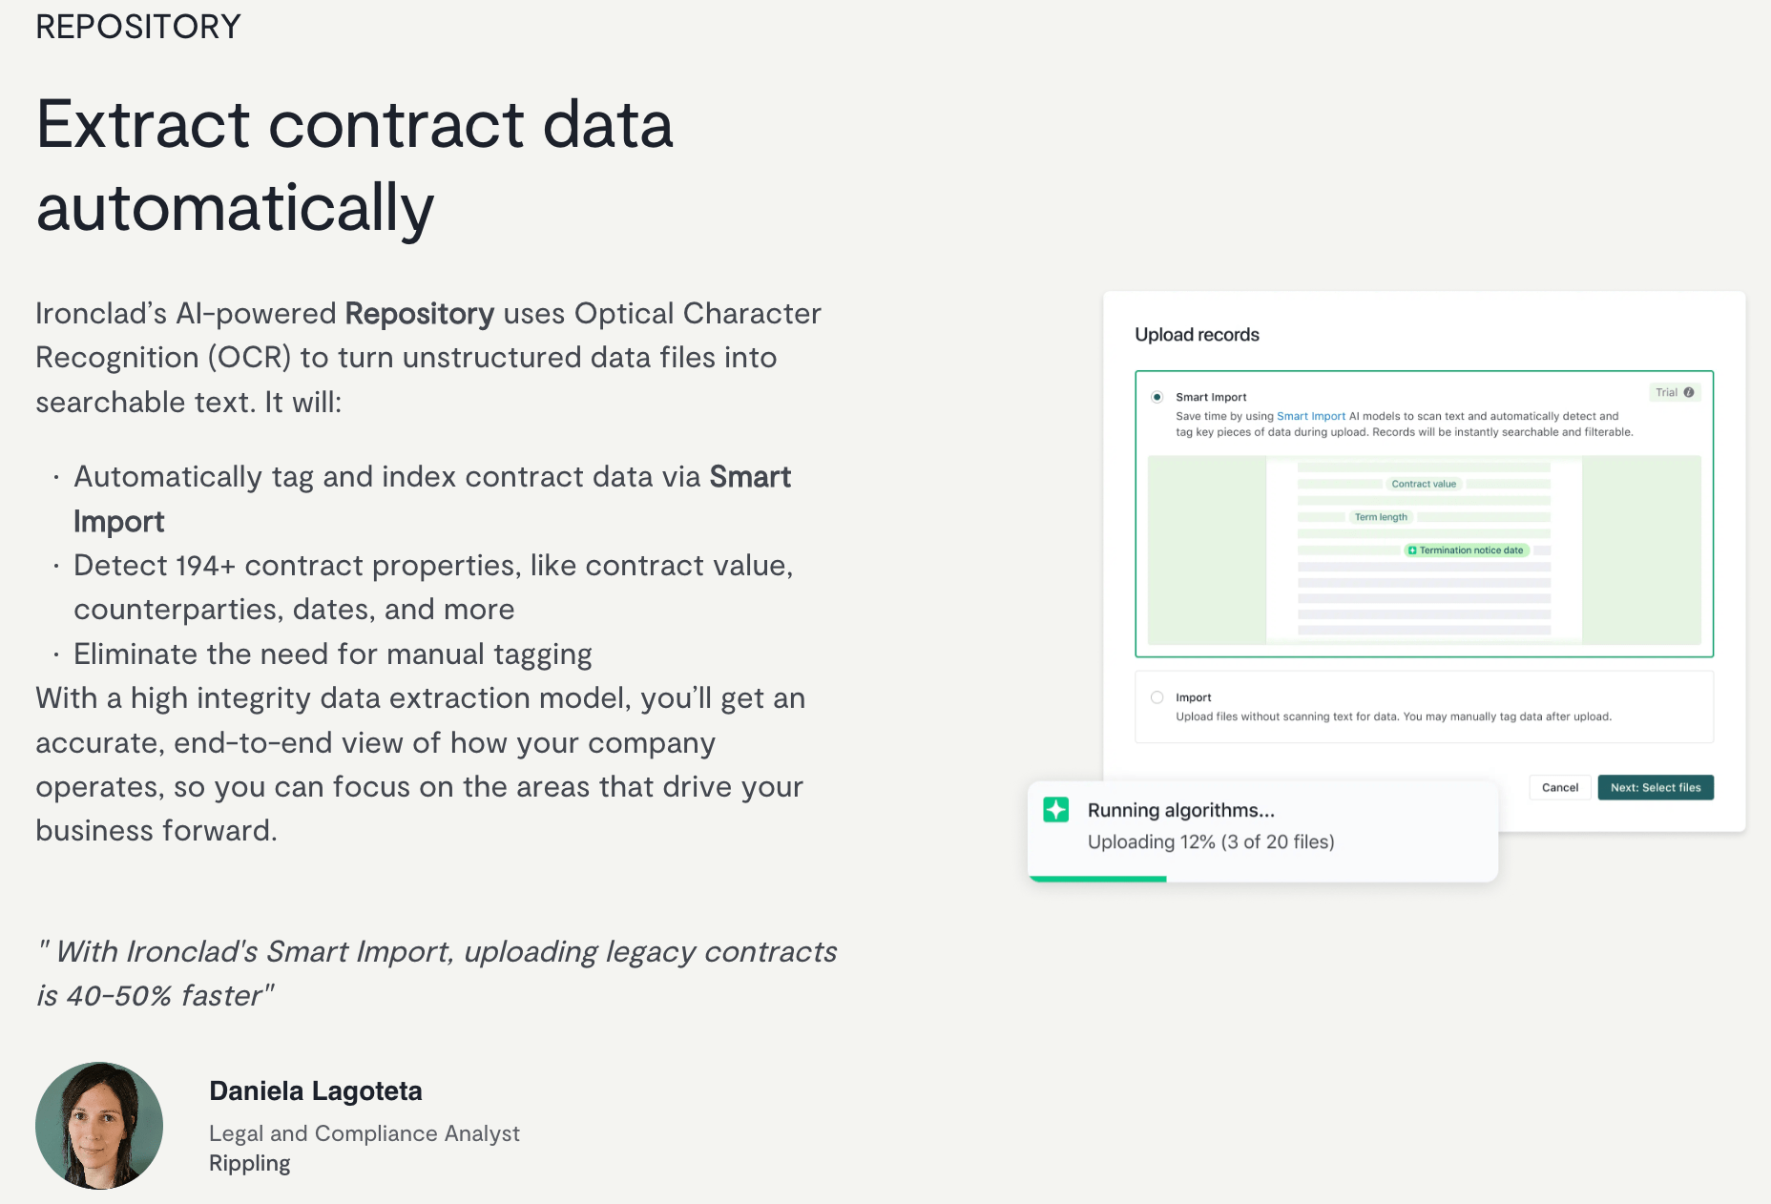Click the AI sparkle icon in Running algorithms notification
Viewport: 1771px width, 1204px height.
click(x=1055, y=810)
